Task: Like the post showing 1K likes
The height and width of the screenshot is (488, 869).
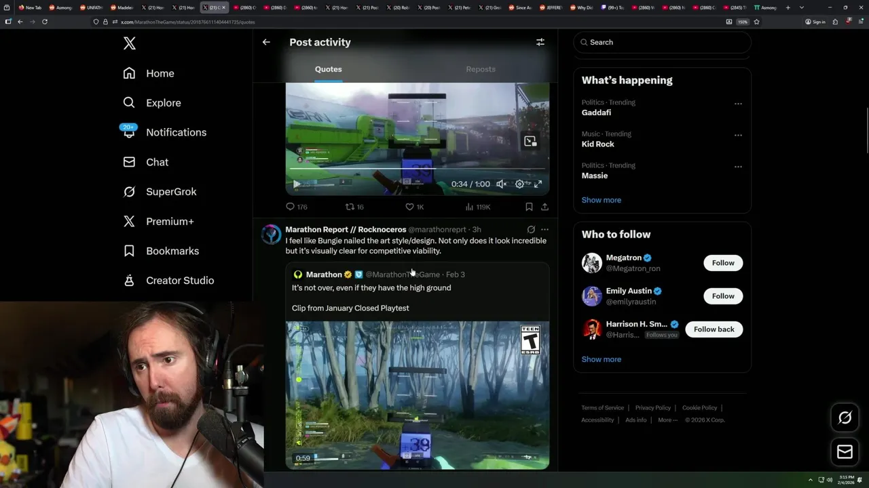Action: point(414,207)
